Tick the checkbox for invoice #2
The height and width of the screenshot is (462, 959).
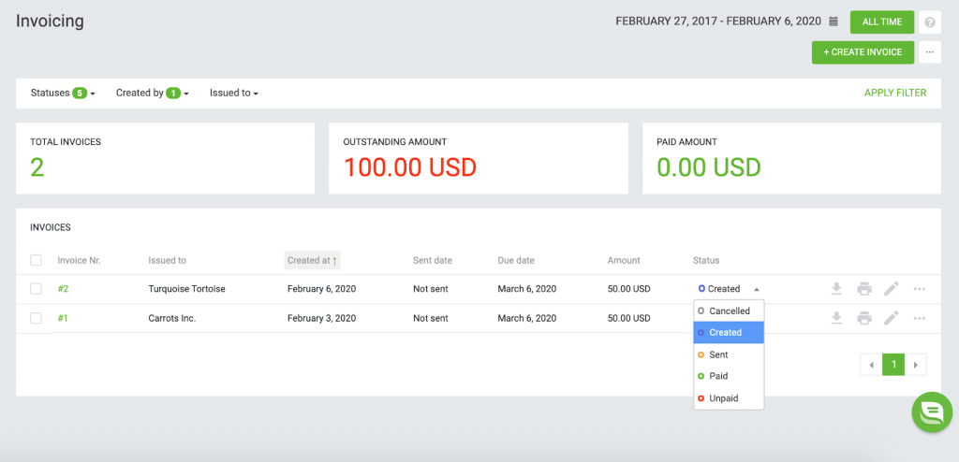click(x=37, y=288)
